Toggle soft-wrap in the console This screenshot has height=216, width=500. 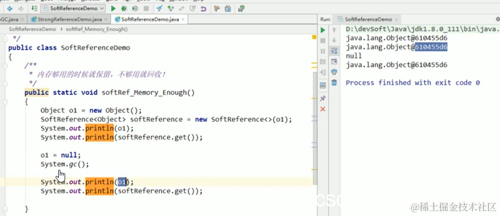(x=334, y=51)
